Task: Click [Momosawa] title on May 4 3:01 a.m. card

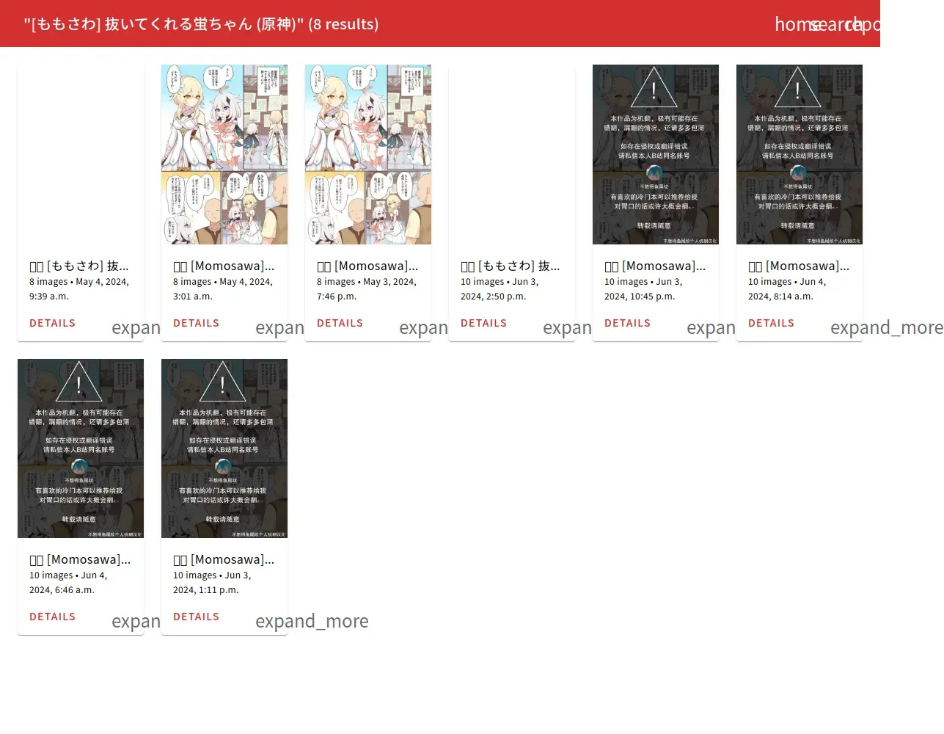Action: [224, 266]
